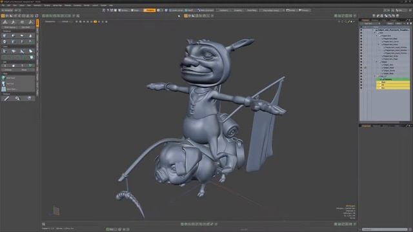The image size is (413, 232).
Task: Open the layout selector dropdown at top left
Action: [x=7, y=10]
